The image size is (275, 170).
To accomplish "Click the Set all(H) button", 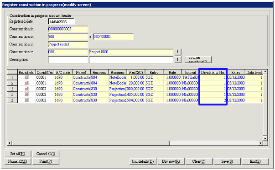I will pyautogui.click(x=18, y=154).
